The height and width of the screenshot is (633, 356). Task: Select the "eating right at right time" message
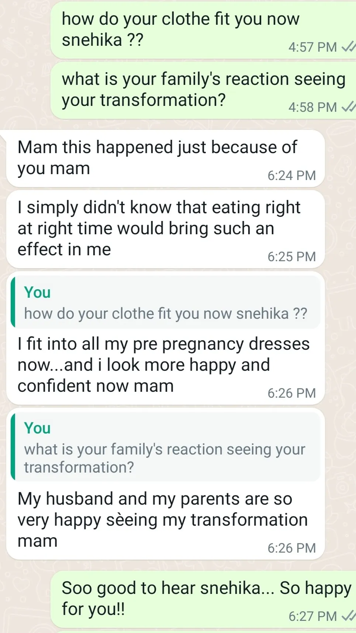[159, 228]
